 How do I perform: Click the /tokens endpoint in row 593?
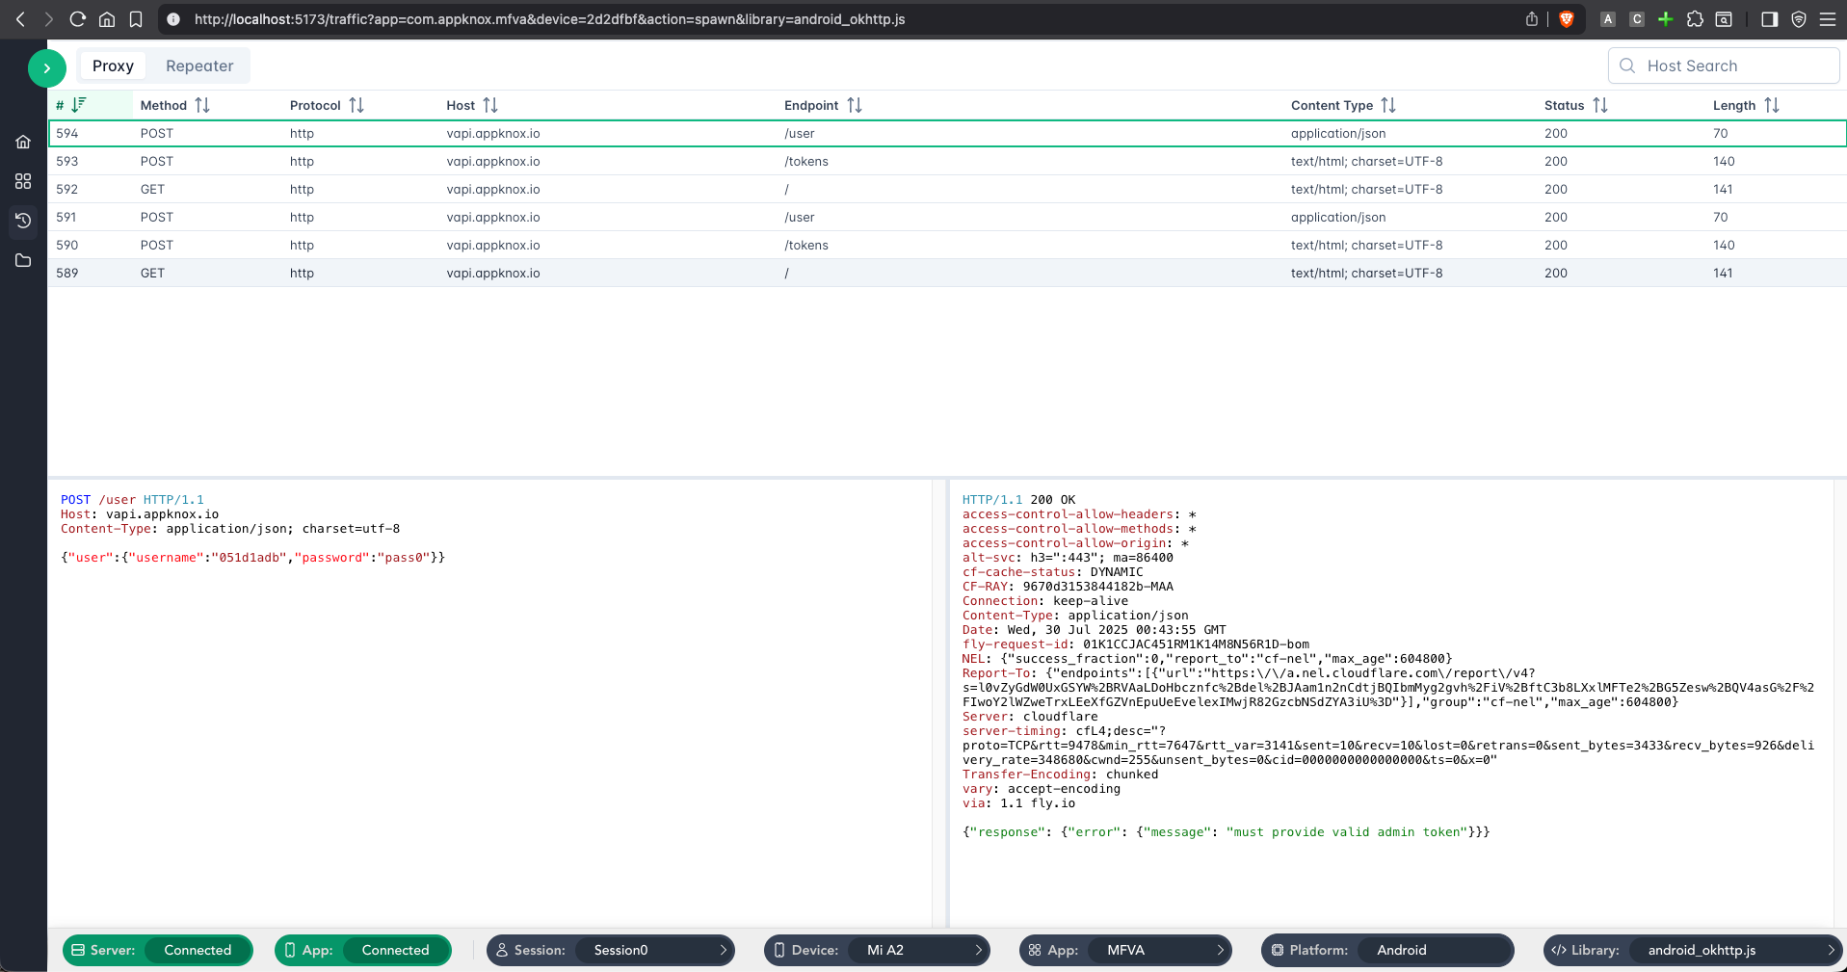[x=806, y=161]
